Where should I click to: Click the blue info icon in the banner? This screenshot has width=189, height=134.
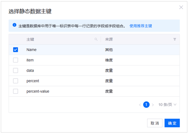click(15, 25)
